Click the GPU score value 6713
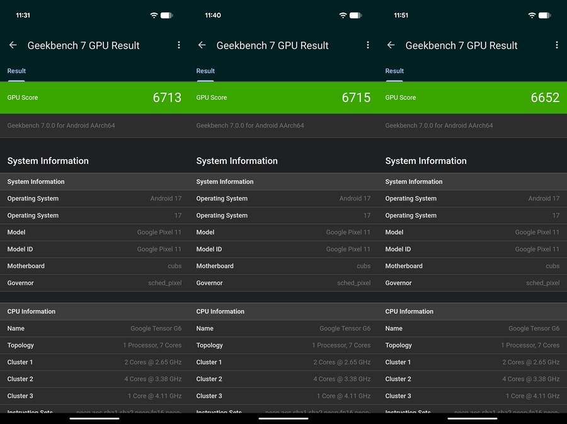This screenshot has width=567, height=424. point(167,98)
